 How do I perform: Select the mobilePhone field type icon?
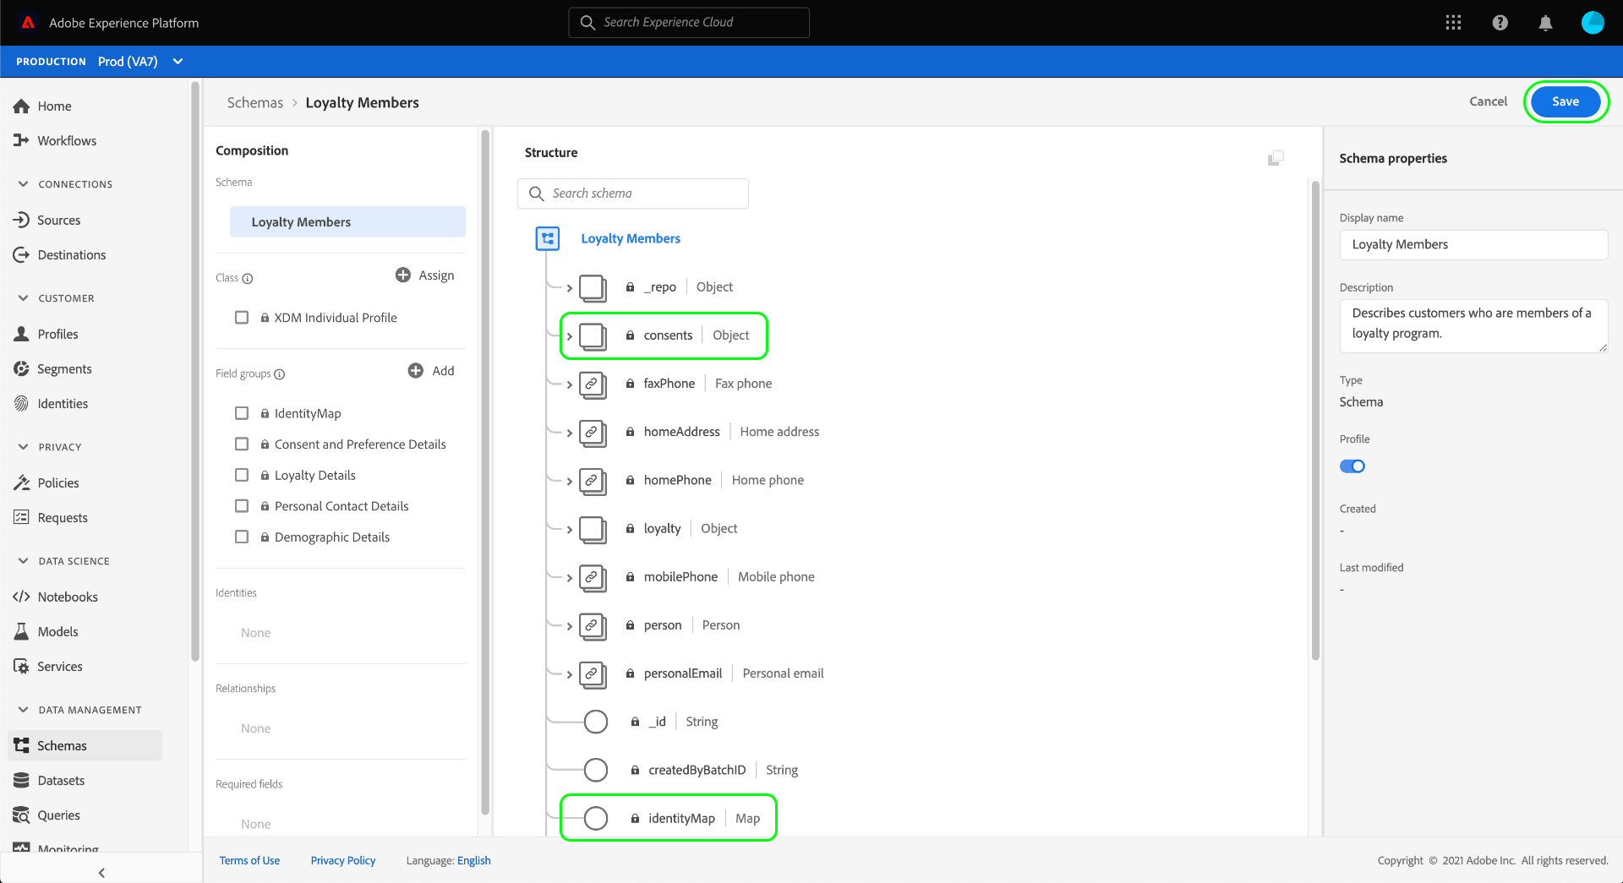pyautogui.click(x=593, y=577)
